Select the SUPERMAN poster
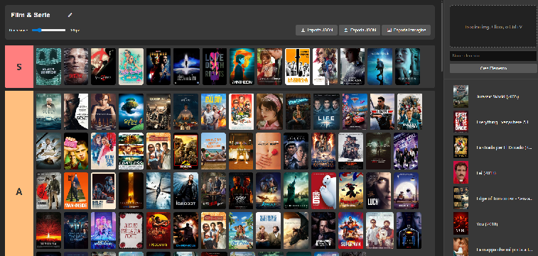The height and width of the screenshot is (256, 538). click(350, 230)
